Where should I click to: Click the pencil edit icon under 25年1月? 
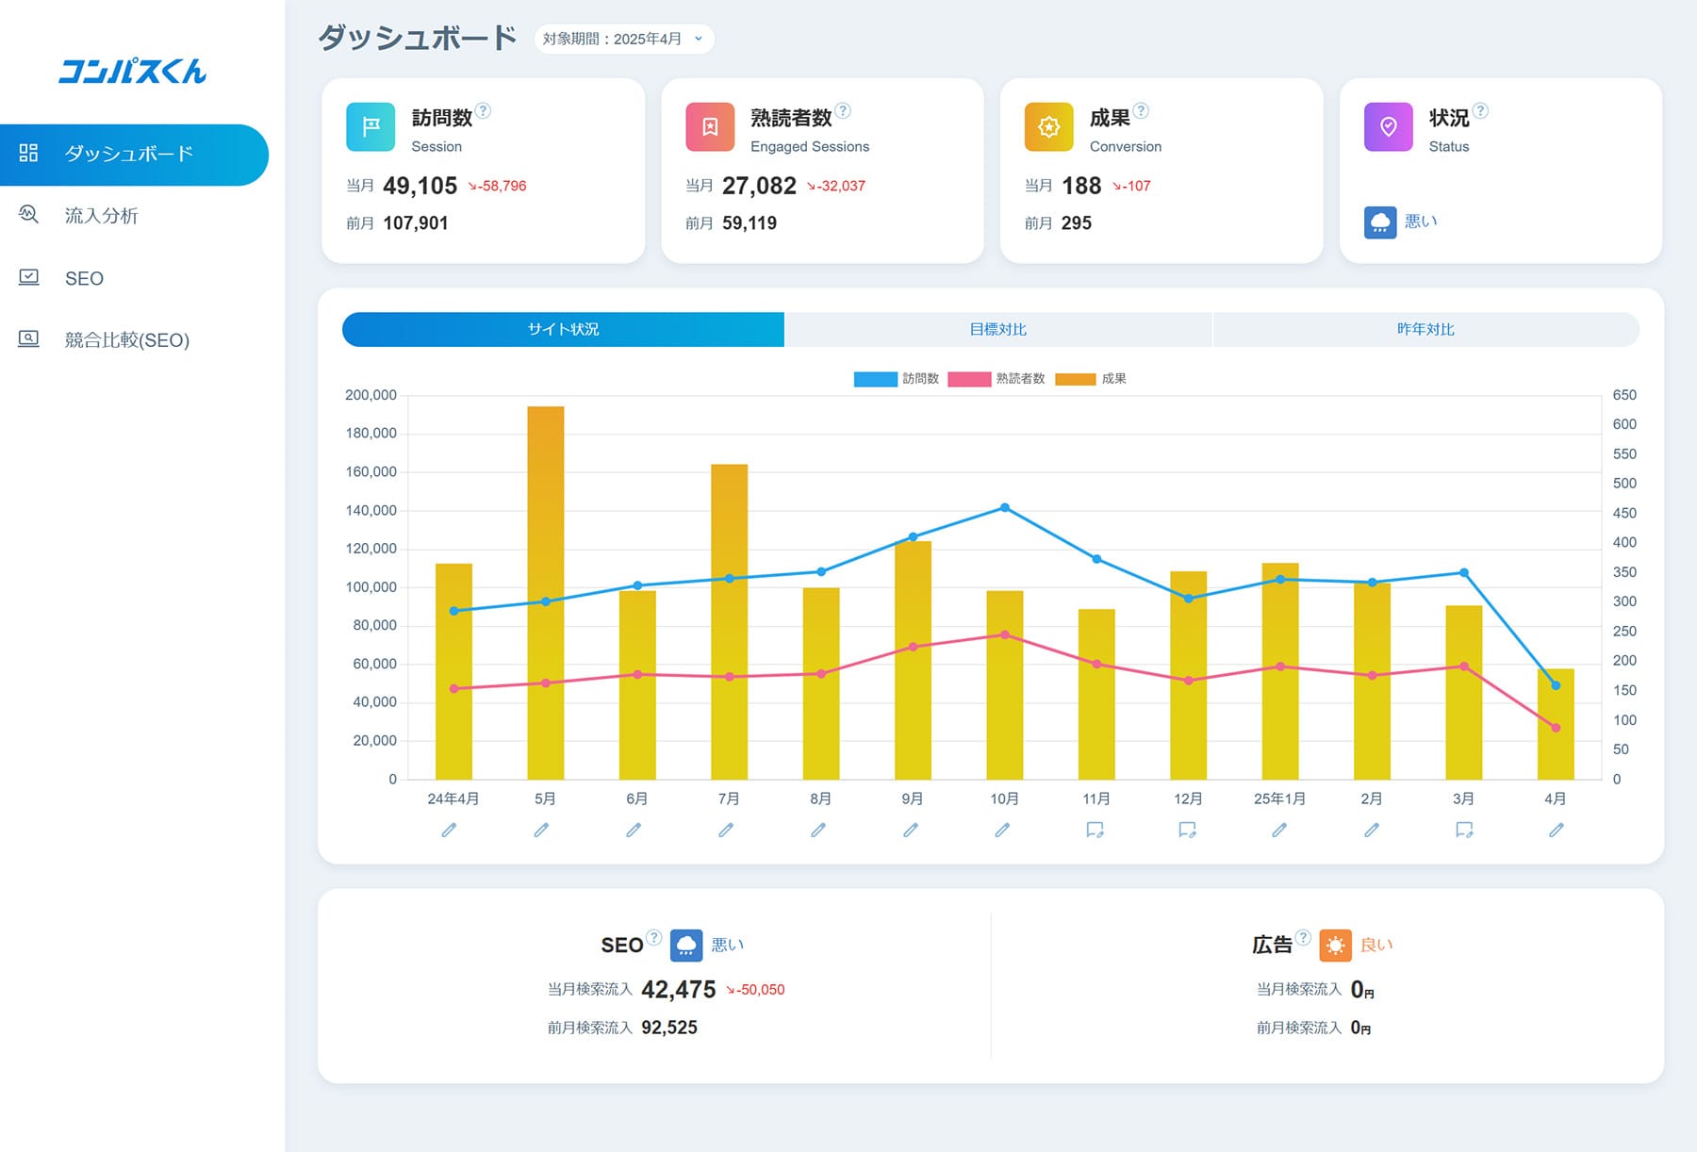(1279, 830)
